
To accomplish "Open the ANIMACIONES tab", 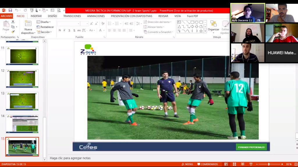I will tap(96, 16).
